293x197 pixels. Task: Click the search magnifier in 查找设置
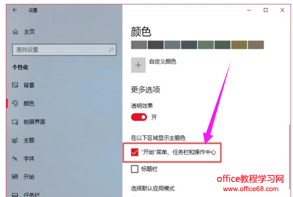click(111, 49)
